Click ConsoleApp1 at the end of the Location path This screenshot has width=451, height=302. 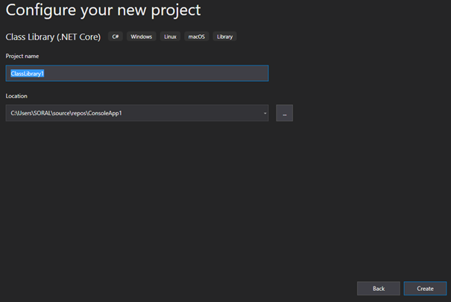(104, 113)
